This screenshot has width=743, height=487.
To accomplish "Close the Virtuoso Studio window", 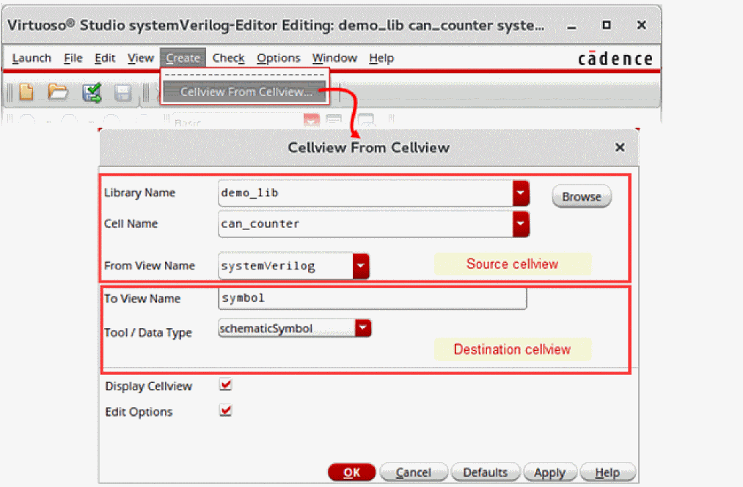I will (x=642, y=25).
